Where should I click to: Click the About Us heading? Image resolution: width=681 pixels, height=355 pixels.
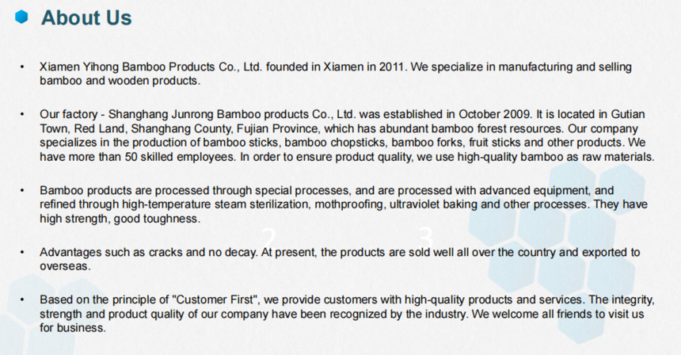[86, 17]
